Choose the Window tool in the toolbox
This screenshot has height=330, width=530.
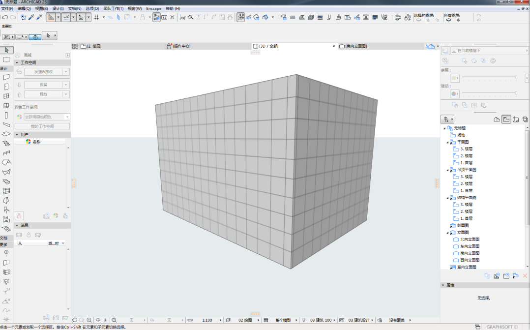pyautogui.click(x=6, y=96)
